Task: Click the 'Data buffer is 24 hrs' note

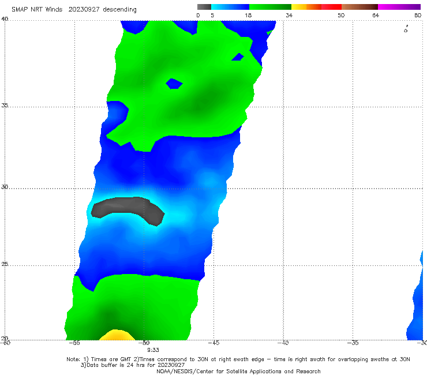Action: [x=133, y=365]
